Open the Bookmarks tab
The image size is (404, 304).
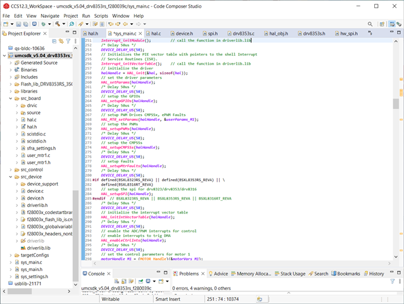(346, 274)
